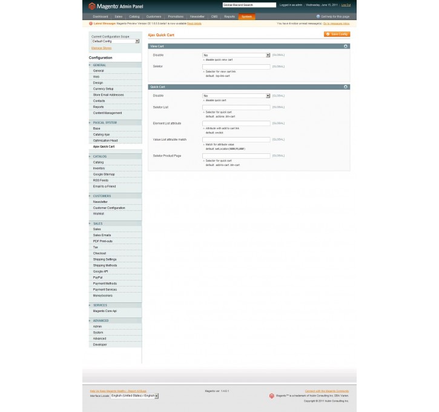Go to messages inbox link
Image resolution: width=439 pixels, height=412 pixels.
click(x=336, y=24)
